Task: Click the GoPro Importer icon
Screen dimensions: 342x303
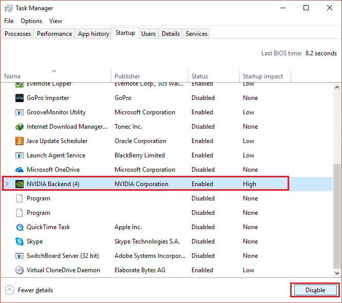Action: pos(20,98)
